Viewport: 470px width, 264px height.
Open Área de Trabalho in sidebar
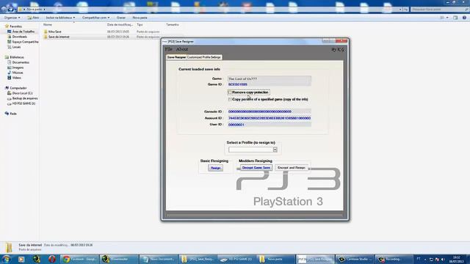[23, 32]
